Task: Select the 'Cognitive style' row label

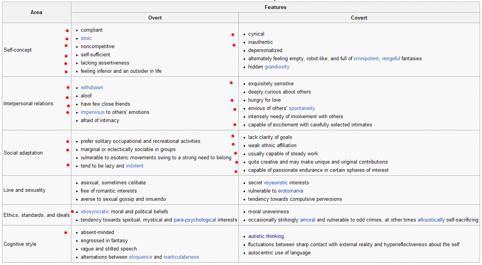Action: [x=20, y=244]
